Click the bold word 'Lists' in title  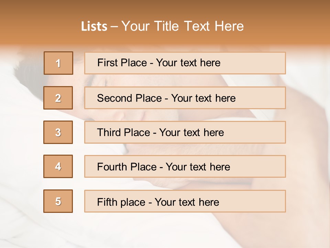tap(94, 27)
